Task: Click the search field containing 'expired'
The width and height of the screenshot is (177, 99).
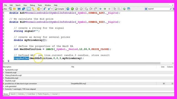Action: click(158, 9)
